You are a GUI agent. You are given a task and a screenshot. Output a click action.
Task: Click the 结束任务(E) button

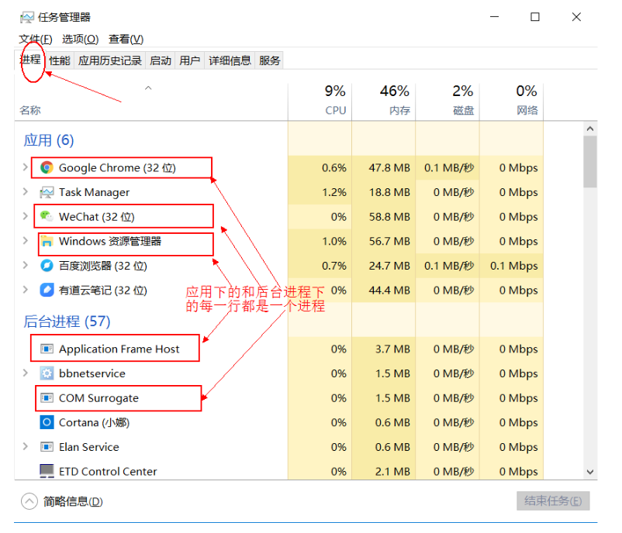point(553,501)
